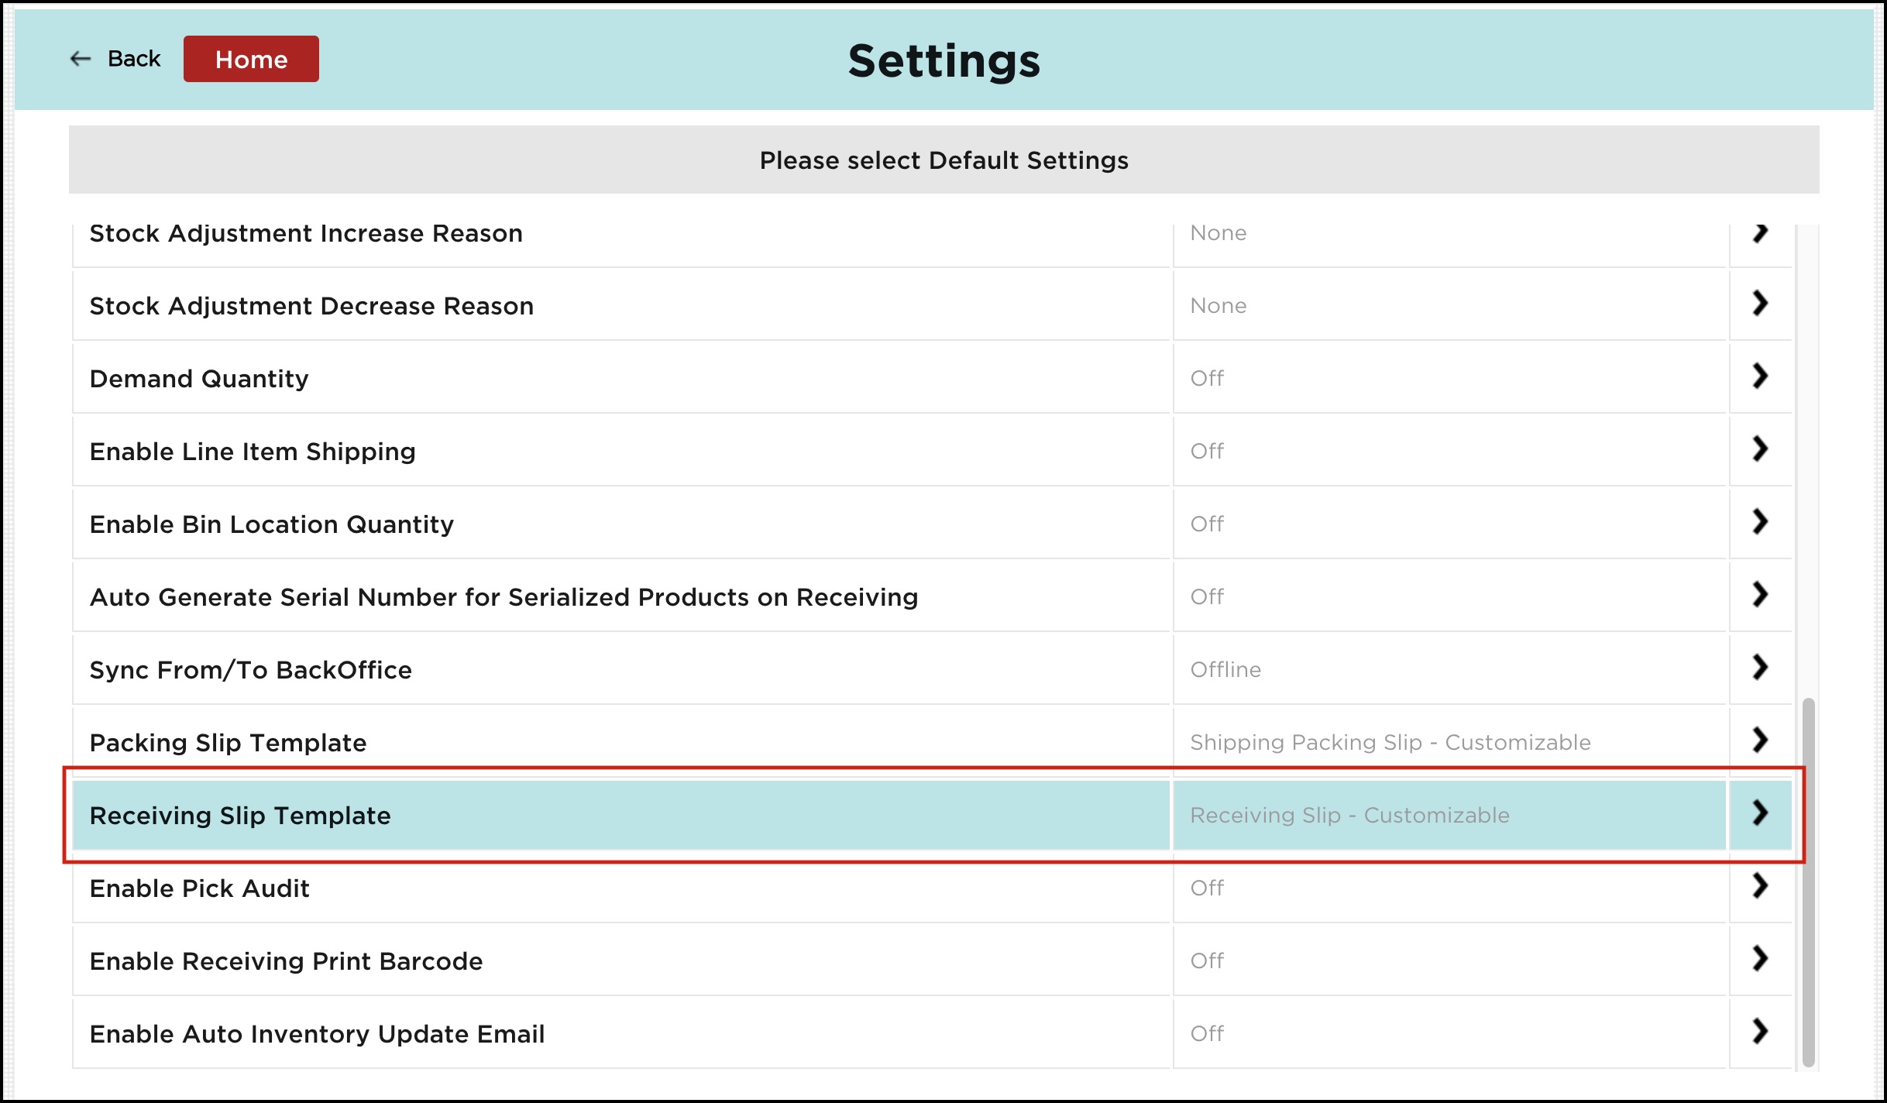Open chevron for Stock Adjustment Decrease Reason
This screenshot has width=1887, height=1103.
(1760, 304)
